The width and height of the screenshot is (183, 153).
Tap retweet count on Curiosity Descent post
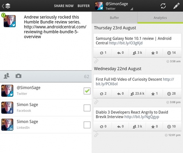(x=103, y=94)
